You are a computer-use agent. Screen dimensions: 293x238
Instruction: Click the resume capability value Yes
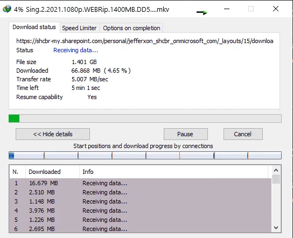92,97
